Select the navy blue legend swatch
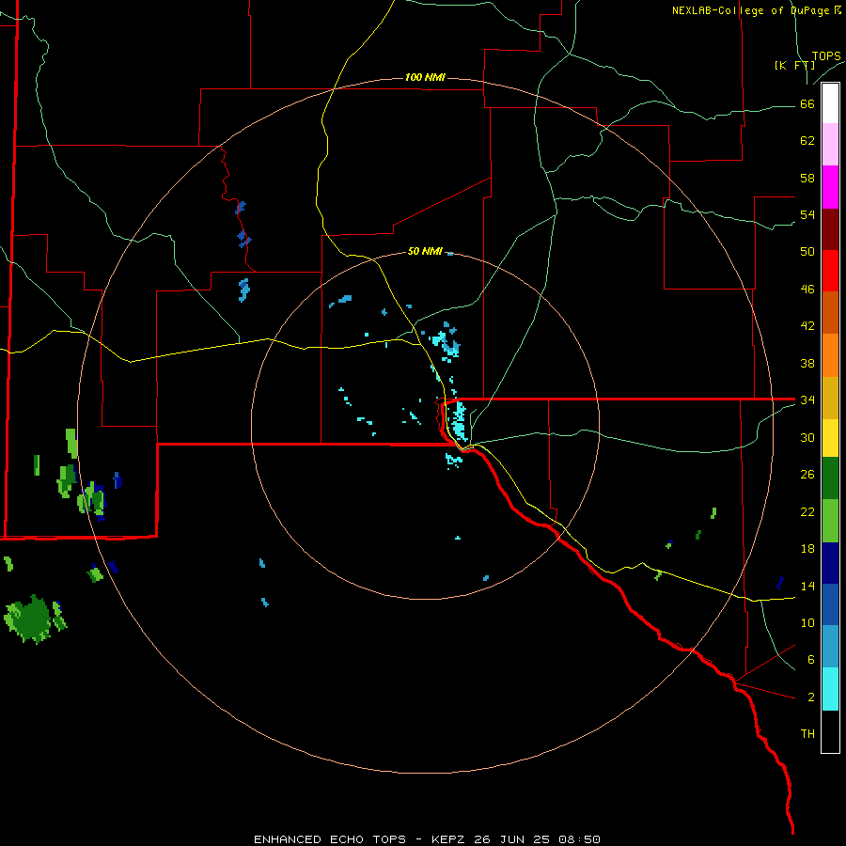Screen dimensions: 846x846 point(830,563)
